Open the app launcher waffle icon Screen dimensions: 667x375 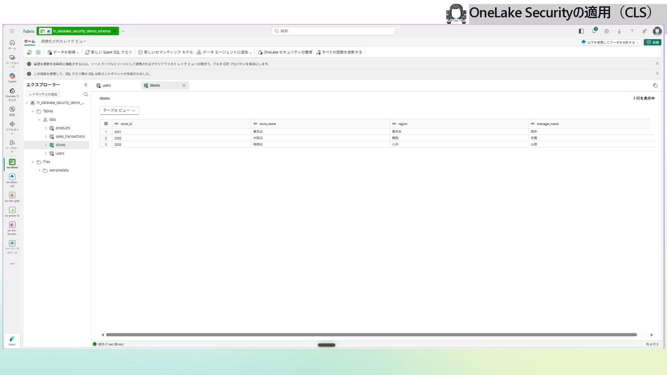click(12, 31)
